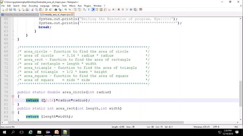The image size is (243, 136).
Task: Open the Plugins menu
Action: 88,6
